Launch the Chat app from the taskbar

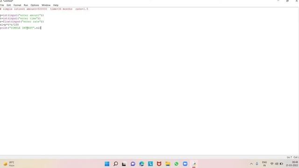[133, 164]
